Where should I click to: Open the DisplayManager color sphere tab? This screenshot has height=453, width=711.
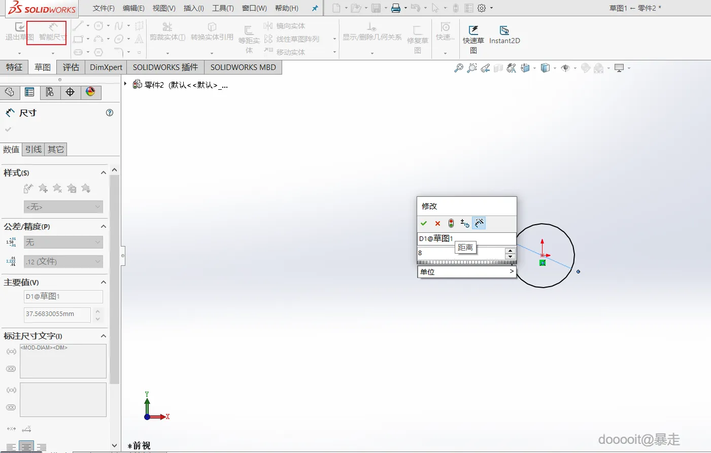click(90, 92)
